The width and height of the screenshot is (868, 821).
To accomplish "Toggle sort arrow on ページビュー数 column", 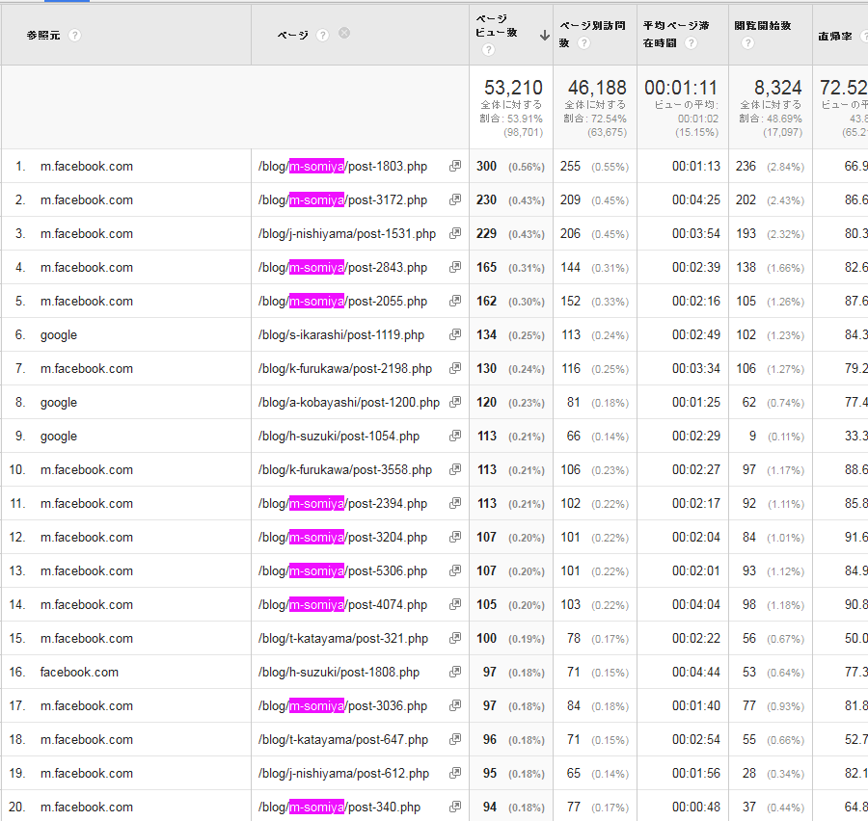I will click(x=544, y=35).
